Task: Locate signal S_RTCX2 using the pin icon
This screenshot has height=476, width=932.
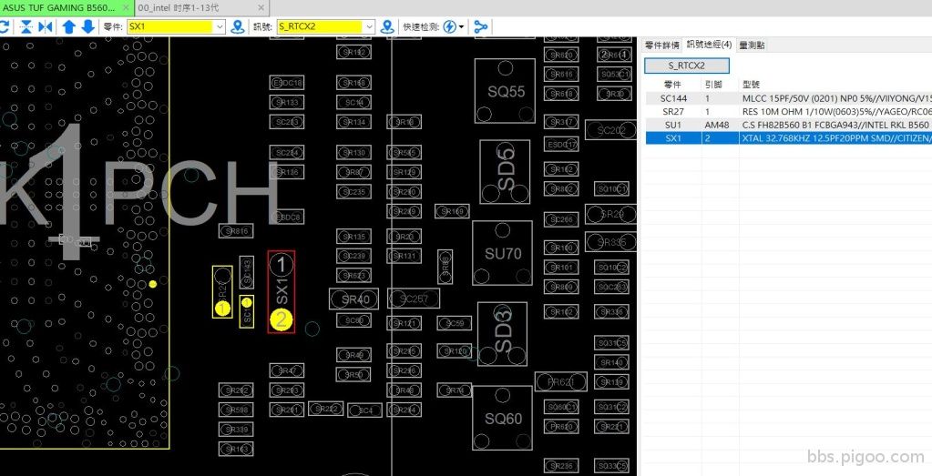Action: 387,26
